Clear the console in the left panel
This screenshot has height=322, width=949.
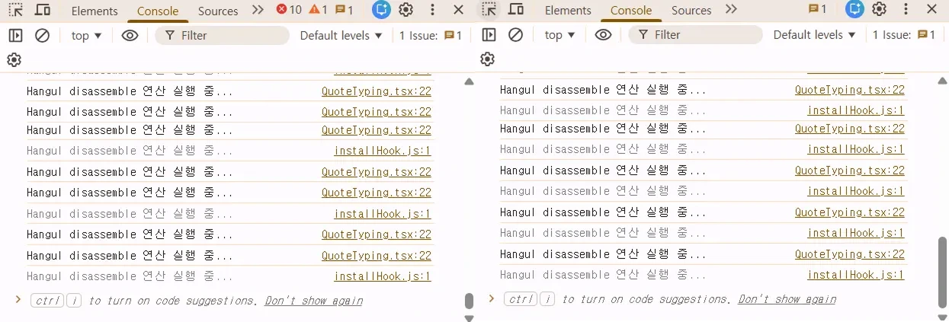pyautogui.click(x=43, y=36)
